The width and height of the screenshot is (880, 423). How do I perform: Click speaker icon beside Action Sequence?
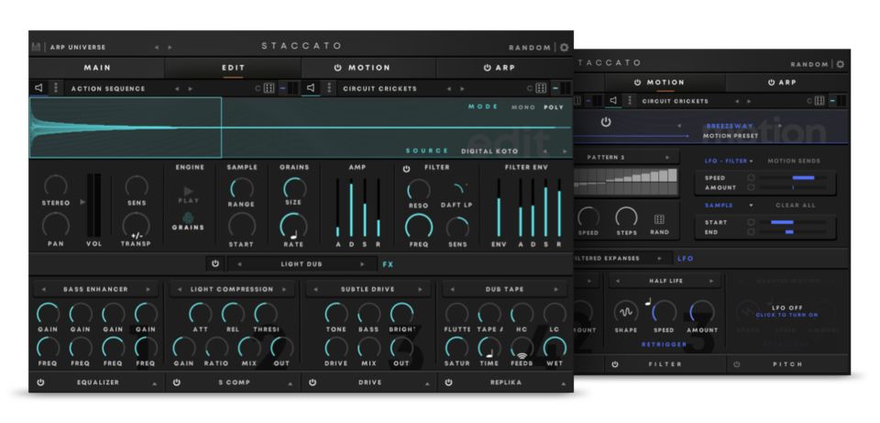pyautogui.click(x=38, y=89)
